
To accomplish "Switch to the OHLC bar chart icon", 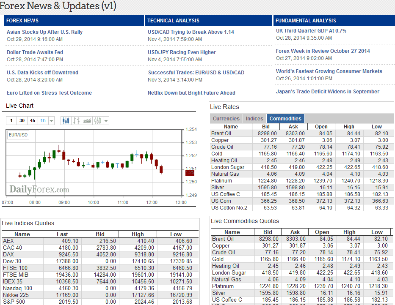I will pyautogui.click(x=76, y=121).
